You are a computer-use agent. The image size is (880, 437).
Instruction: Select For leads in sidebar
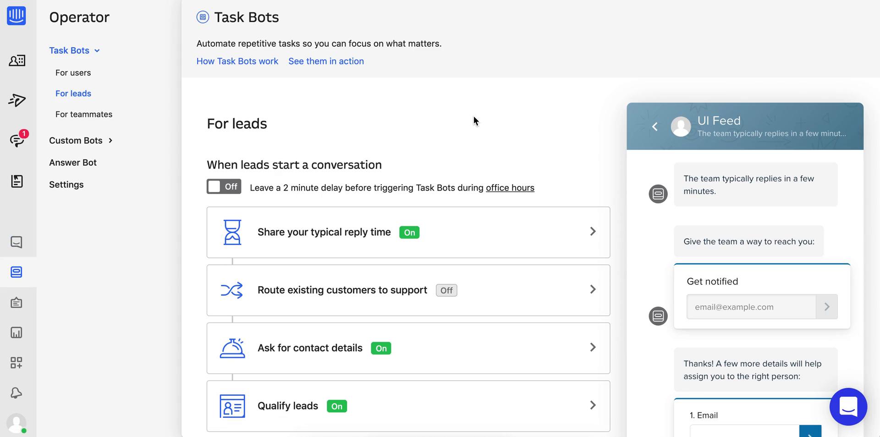(x=73, y=93)
